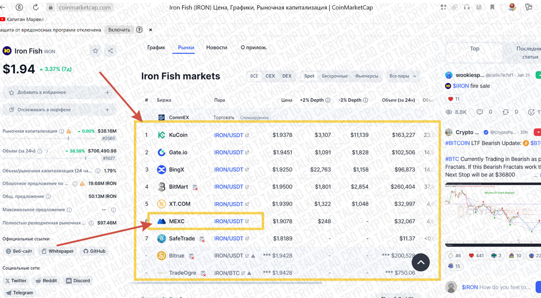Click Добавить в избранное button

click(59, 92)
